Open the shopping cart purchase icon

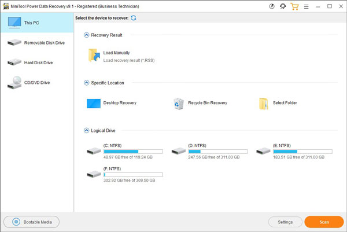(x=294, y=7)
